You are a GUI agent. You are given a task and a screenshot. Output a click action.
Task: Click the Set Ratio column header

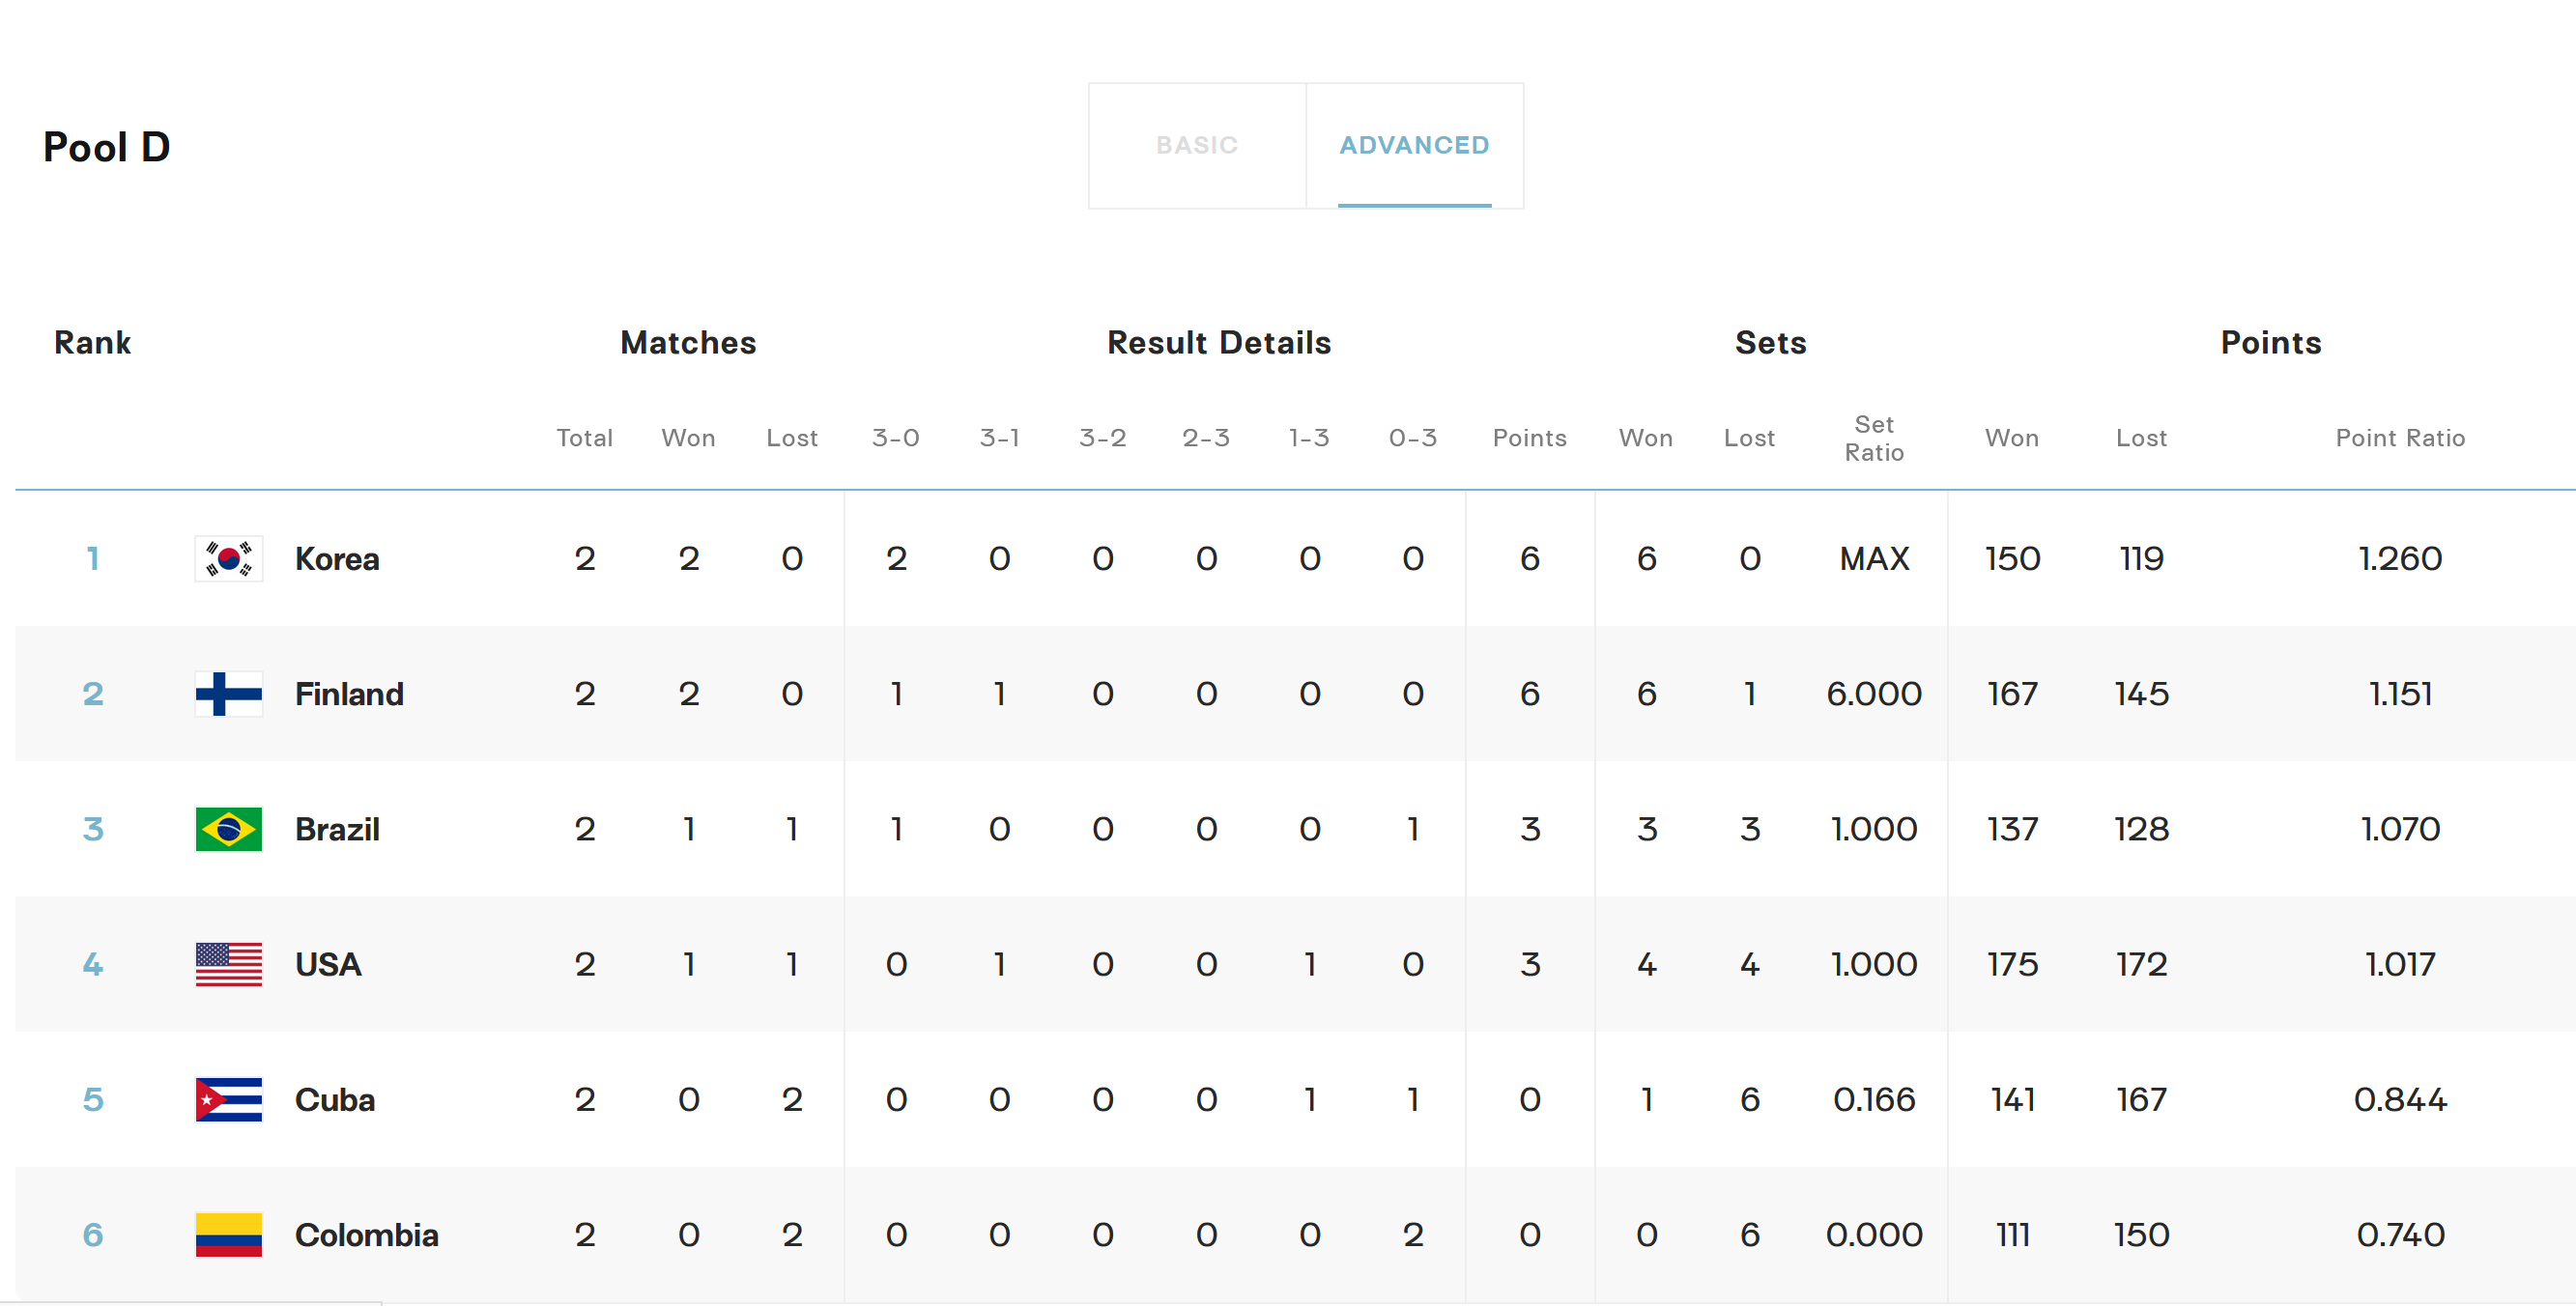coord(1874,438)
